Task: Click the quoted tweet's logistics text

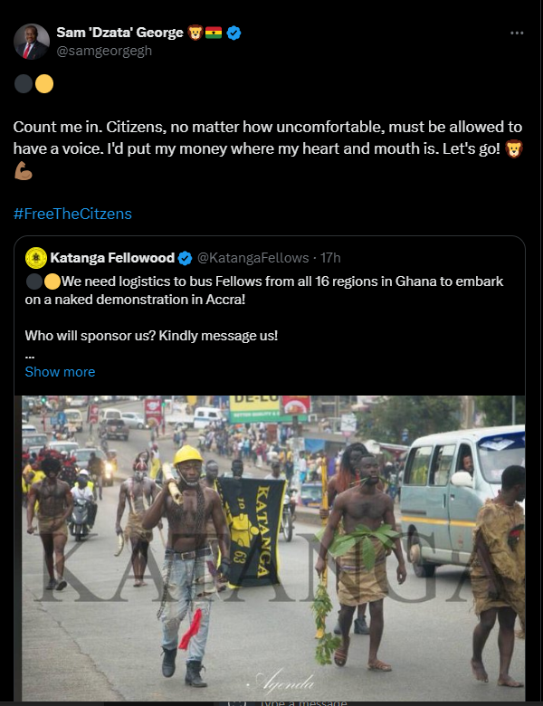Action: (x=271, y=290)
